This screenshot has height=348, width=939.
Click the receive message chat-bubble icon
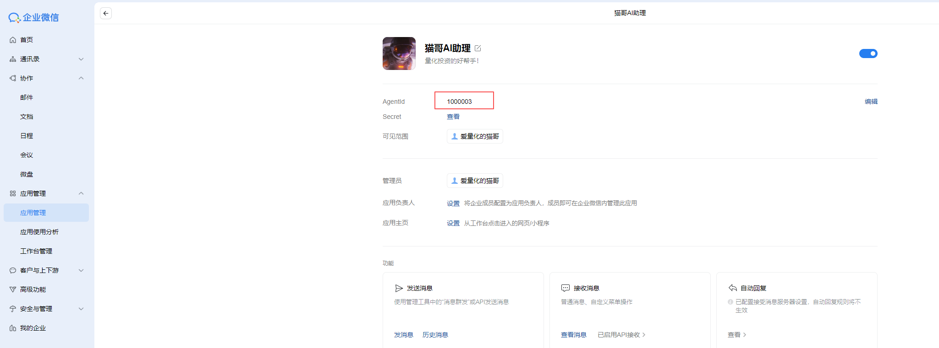tap(566, 288)
